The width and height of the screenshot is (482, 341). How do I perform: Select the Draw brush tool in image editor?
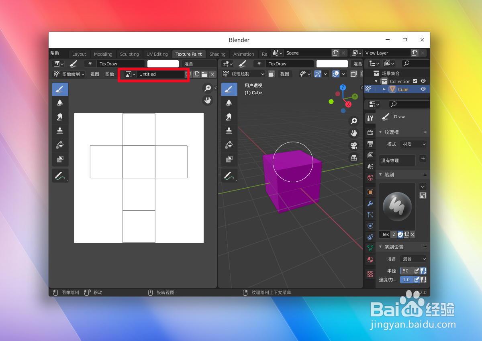60,89
